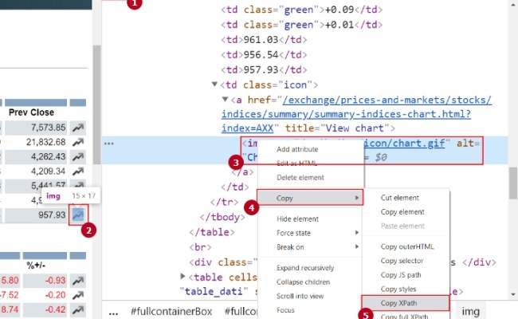The width and height of the screenshot is (518, 319).
Task: Choose Delete element
Action: [300, 178]
